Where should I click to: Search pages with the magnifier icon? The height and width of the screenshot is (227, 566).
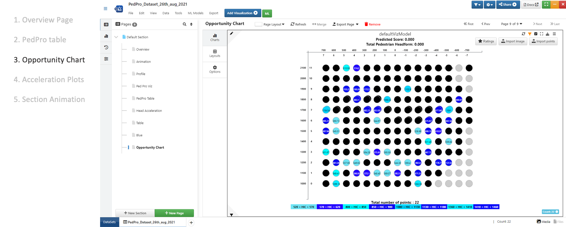tap(185, 24)
